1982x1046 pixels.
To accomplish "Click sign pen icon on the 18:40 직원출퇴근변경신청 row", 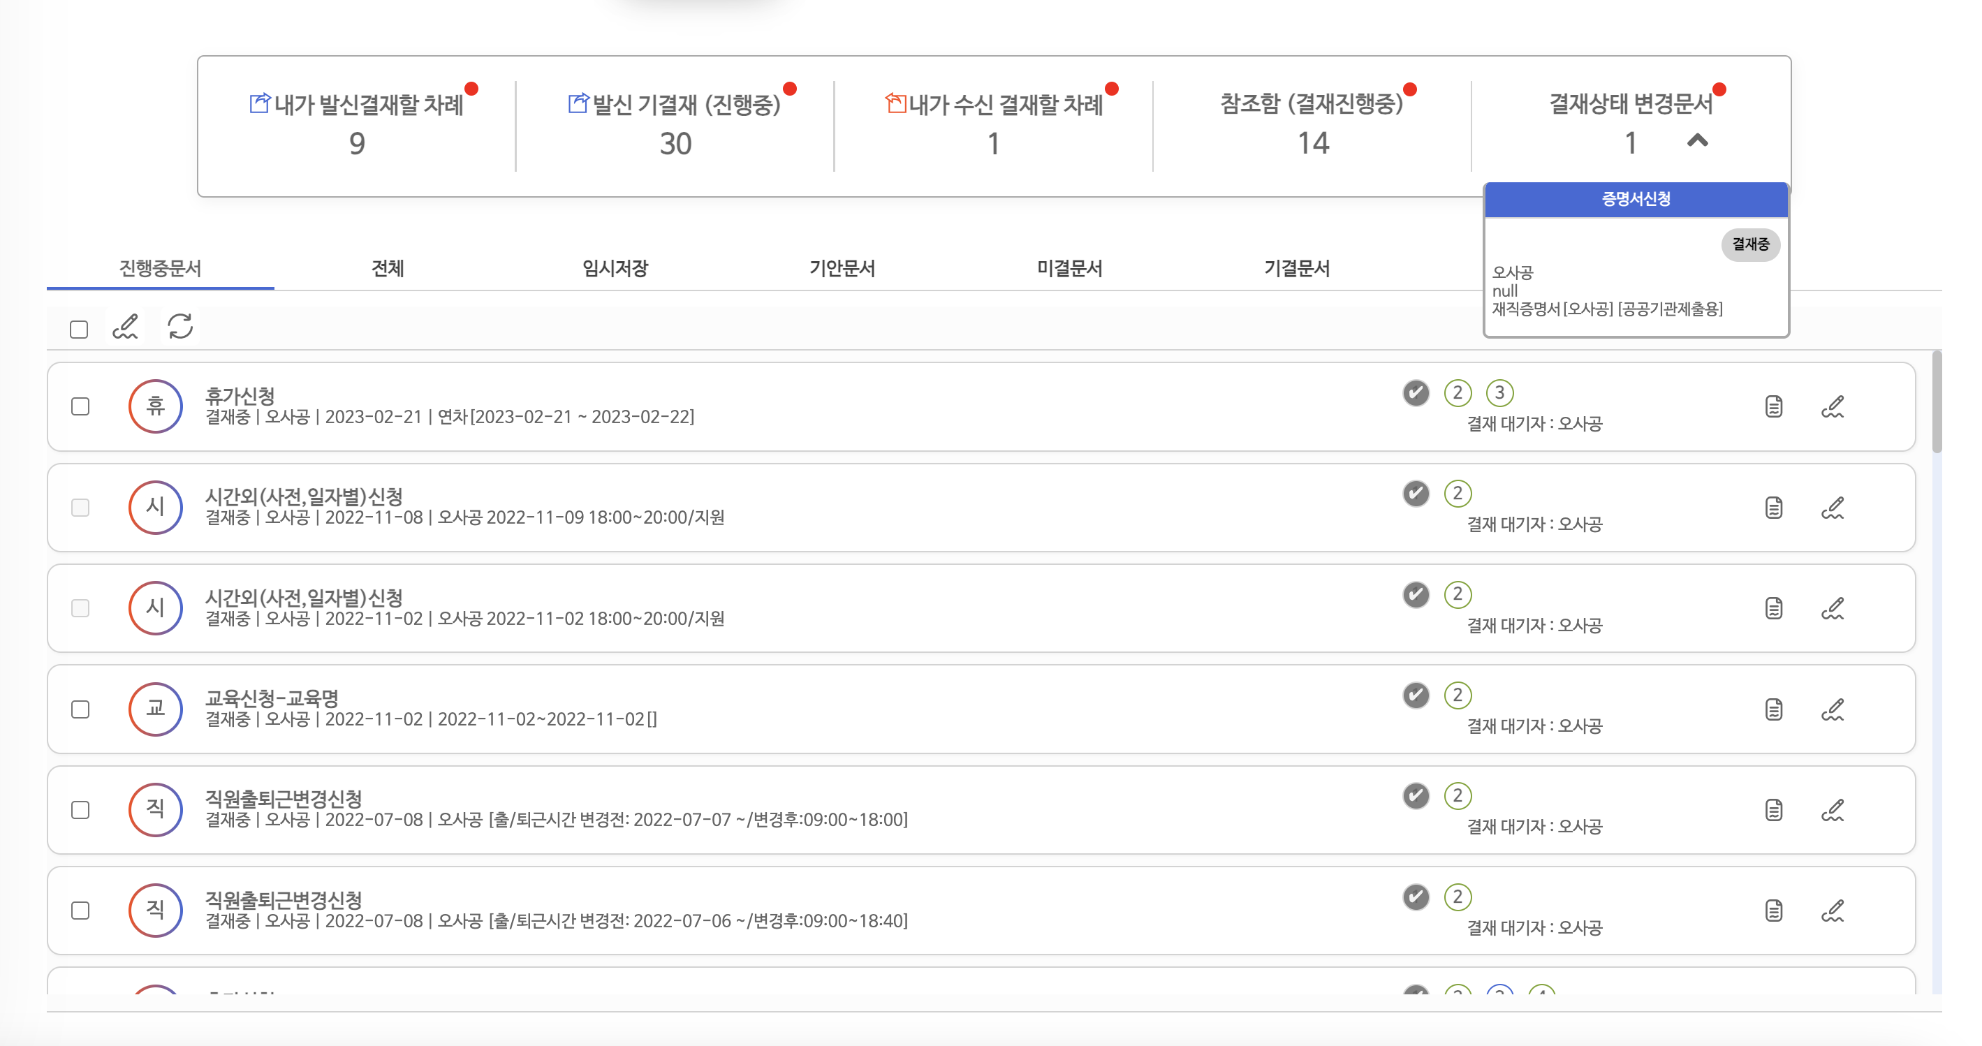I will click(1833, 911).
